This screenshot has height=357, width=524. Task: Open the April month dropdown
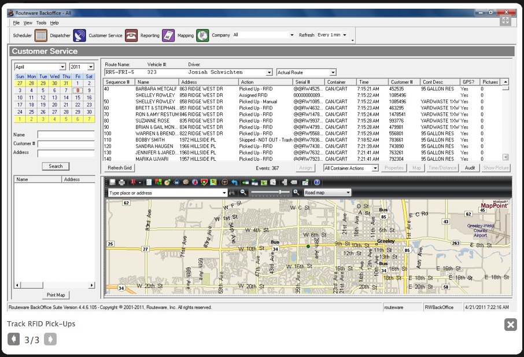(62, 67)
